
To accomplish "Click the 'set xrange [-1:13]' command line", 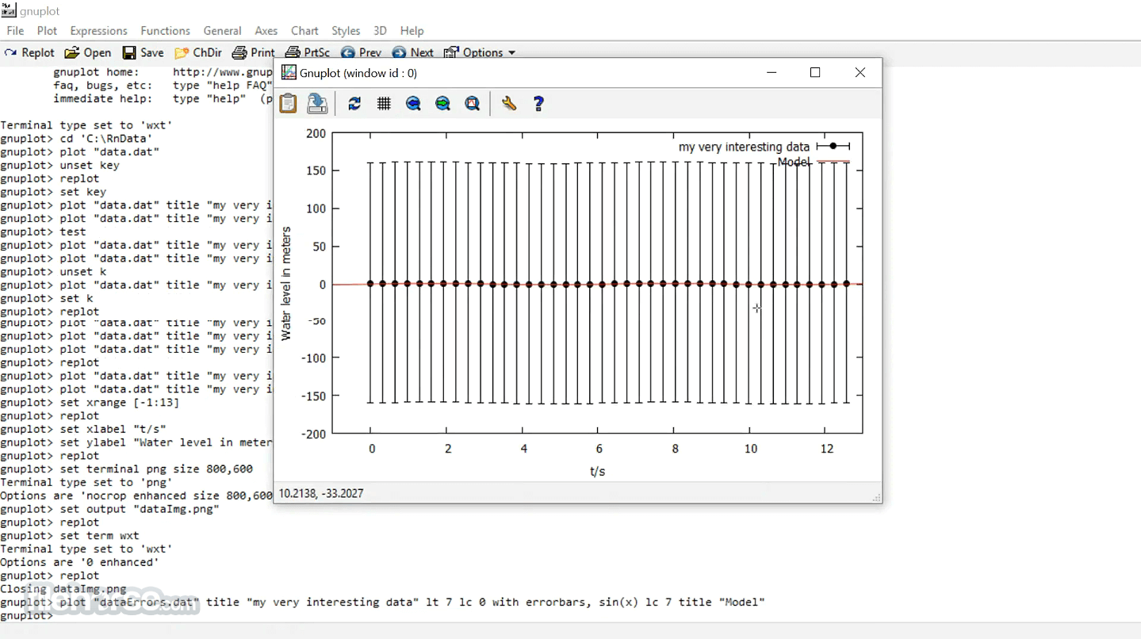I will click(90, 403).
